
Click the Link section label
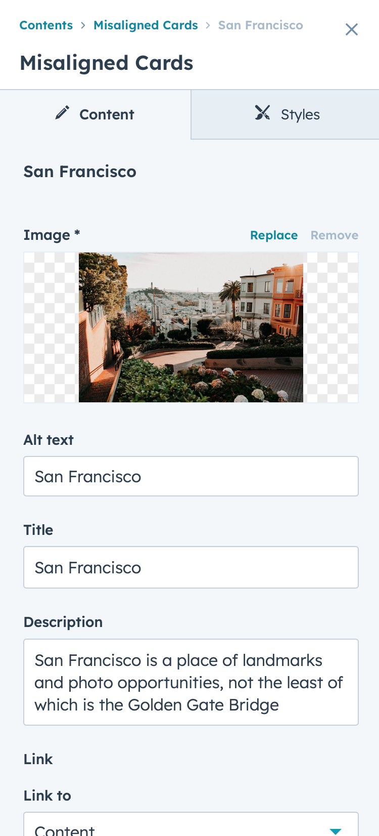click(38, 759)
